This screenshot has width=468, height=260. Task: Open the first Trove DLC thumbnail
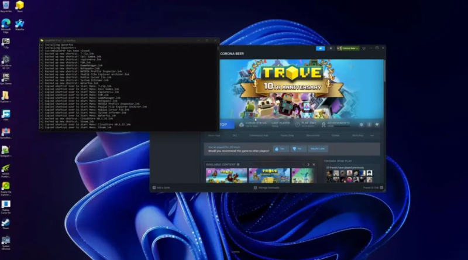[x=226, y=176]
